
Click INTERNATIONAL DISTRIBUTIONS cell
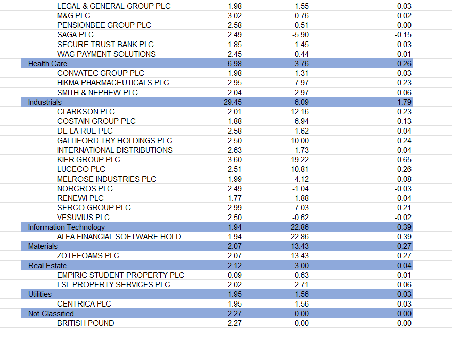(x=120, y=150)
